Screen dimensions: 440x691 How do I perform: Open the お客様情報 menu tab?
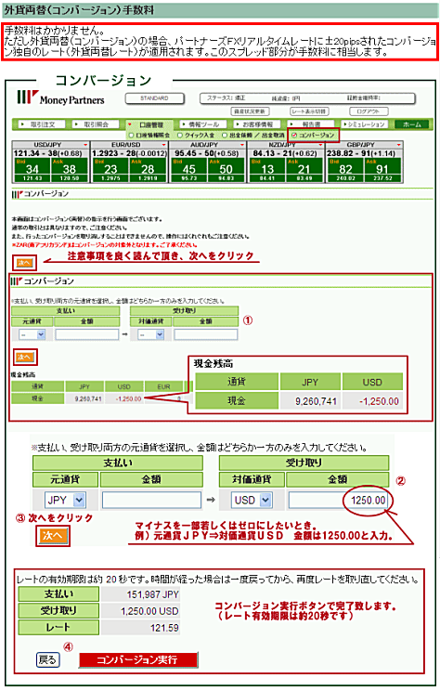click(256, 124)
